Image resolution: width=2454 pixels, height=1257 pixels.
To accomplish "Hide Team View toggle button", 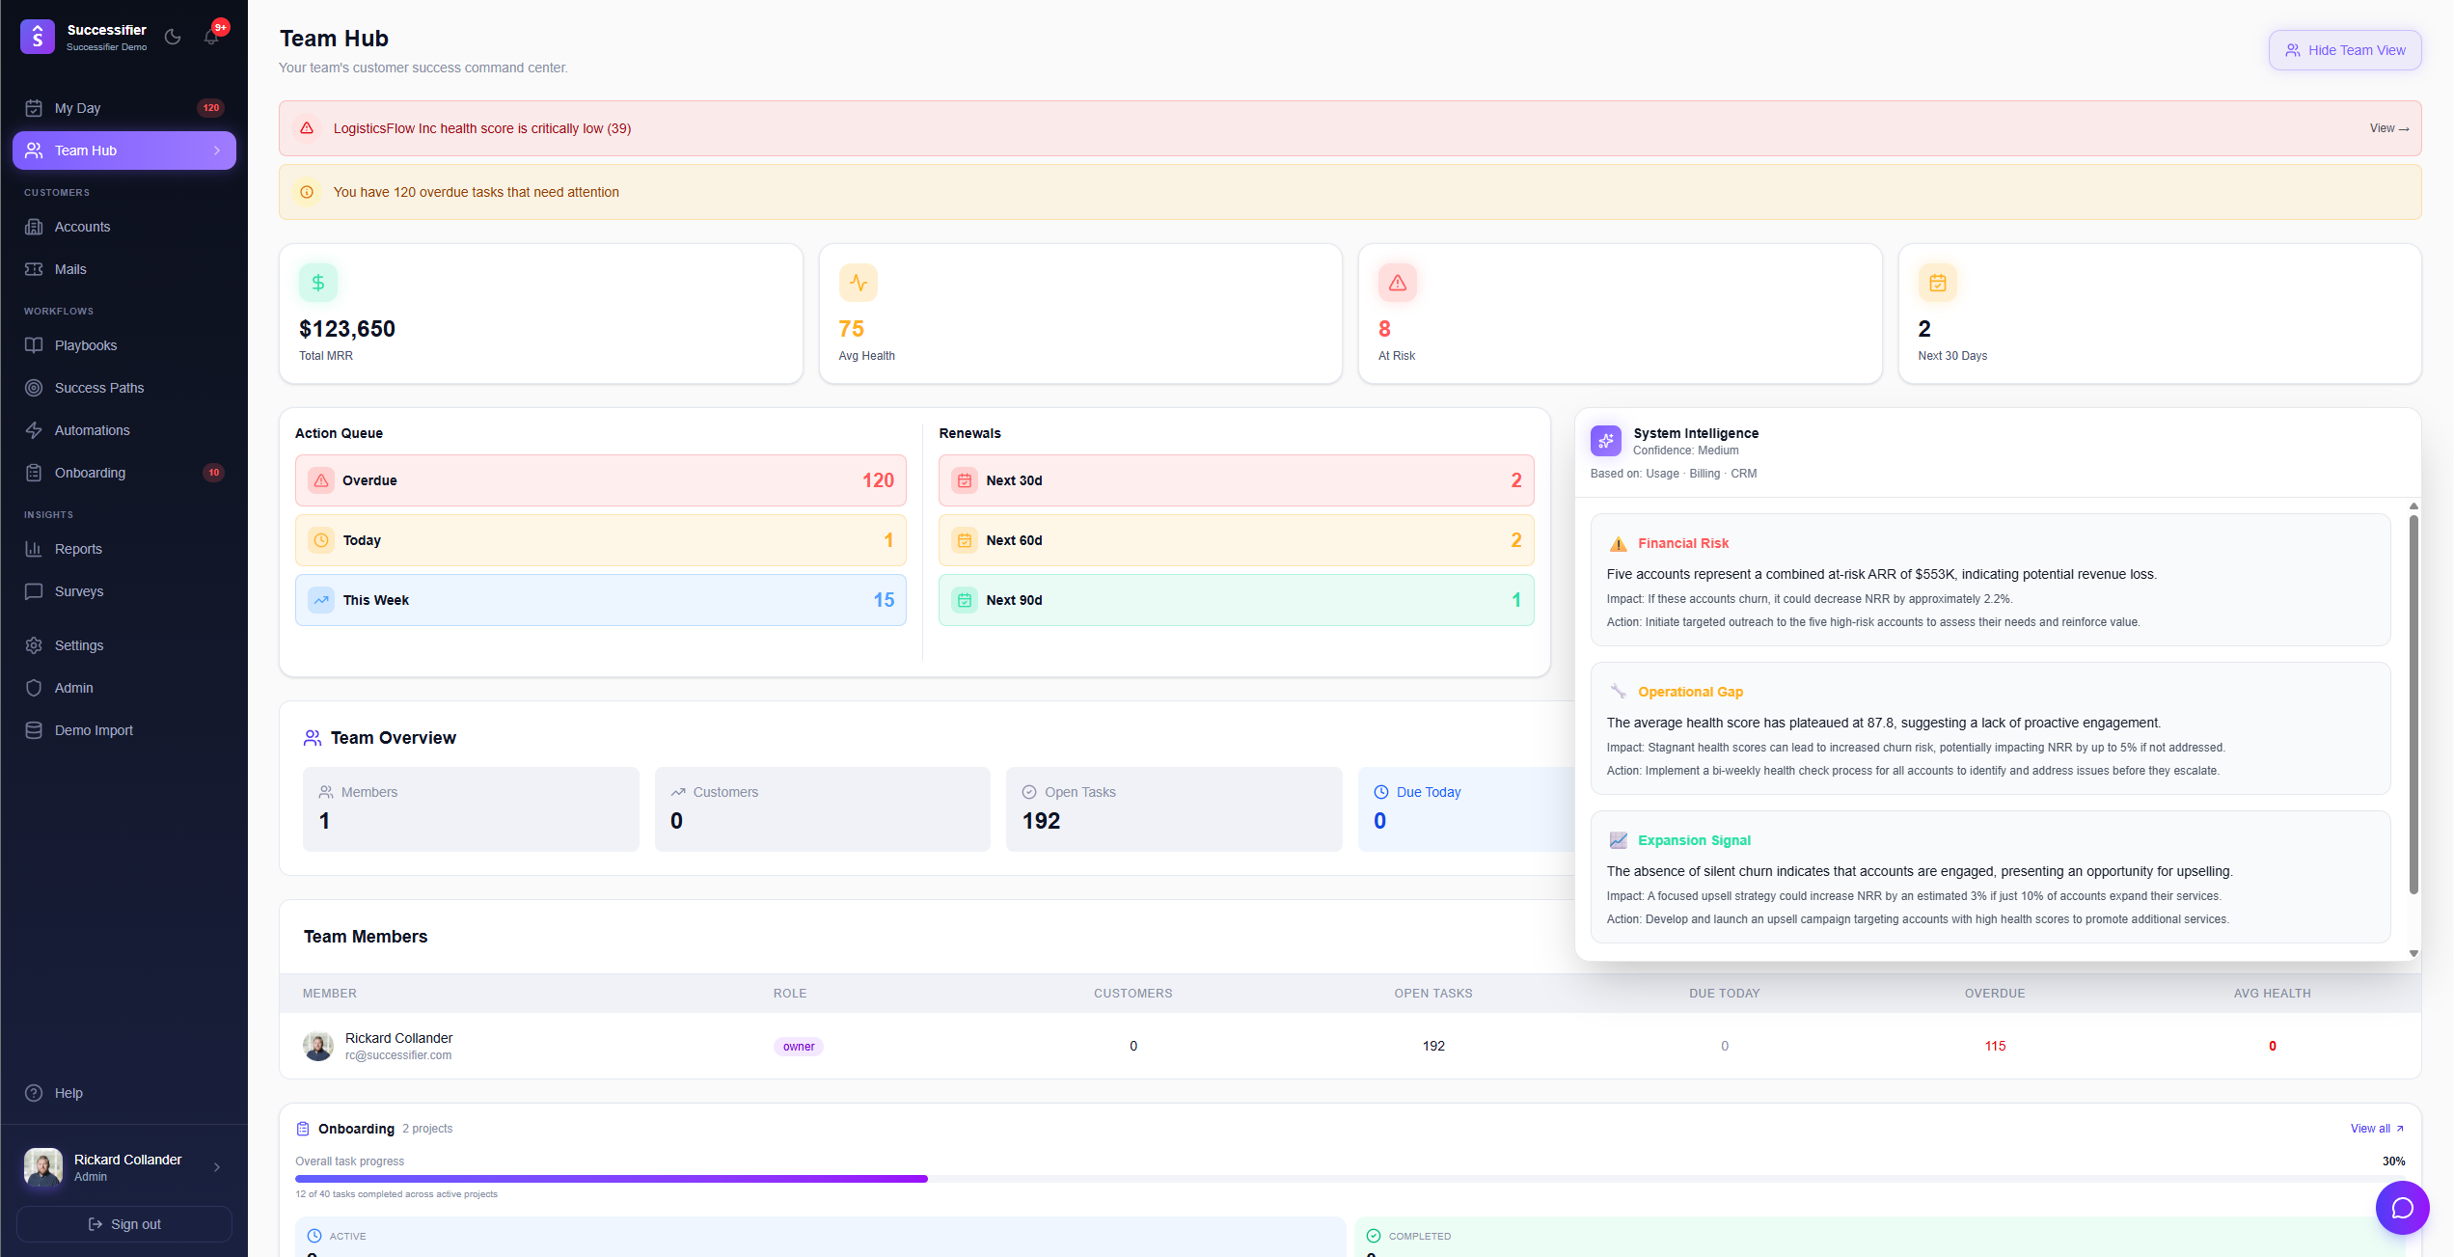I will click(2344, 50).
